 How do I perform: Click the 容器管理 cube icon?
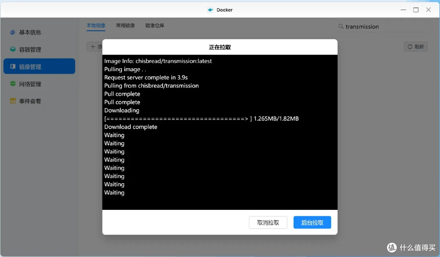(13, 49)
